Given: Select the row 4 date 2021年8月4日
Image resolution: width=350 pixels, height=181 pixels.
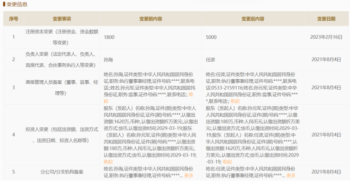Looking at the screenshot, I should pos(326,135).
